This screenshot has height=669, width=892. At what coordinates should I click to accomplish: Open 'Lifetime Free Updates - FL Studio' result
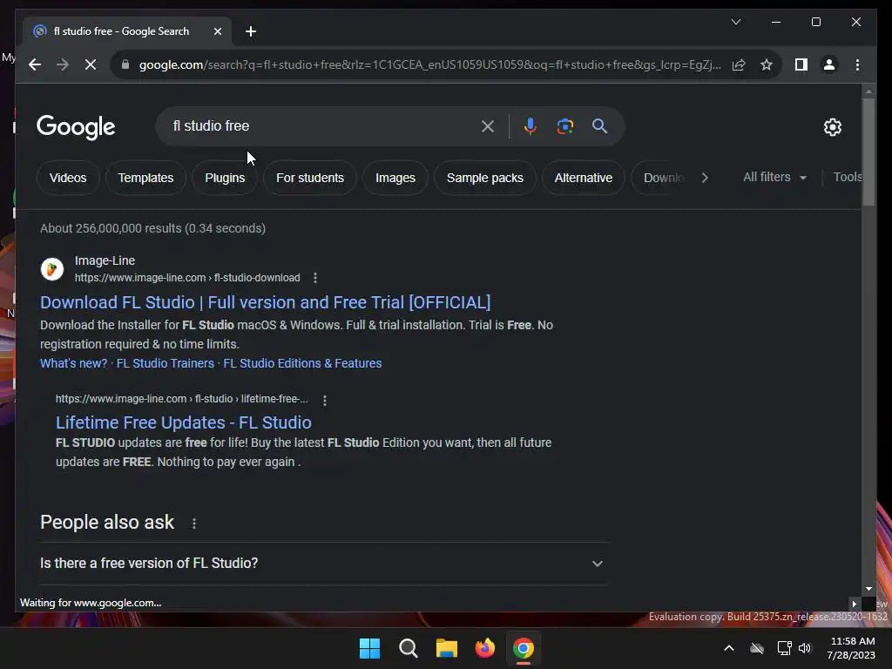(183, 422)
